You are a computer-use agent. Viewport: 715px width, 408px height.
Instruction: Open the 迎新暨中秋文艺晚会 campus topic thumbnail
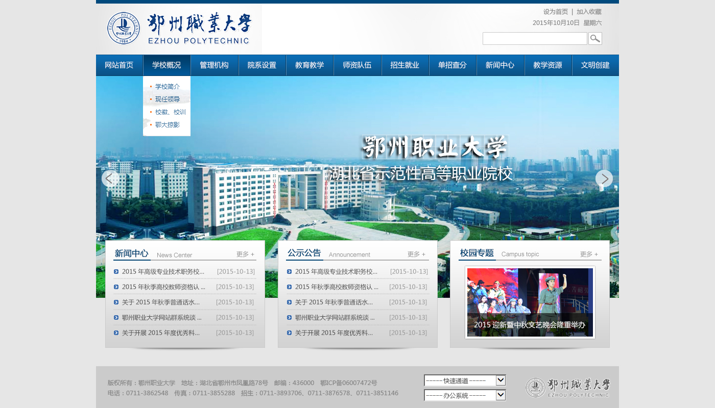[530, 302]
